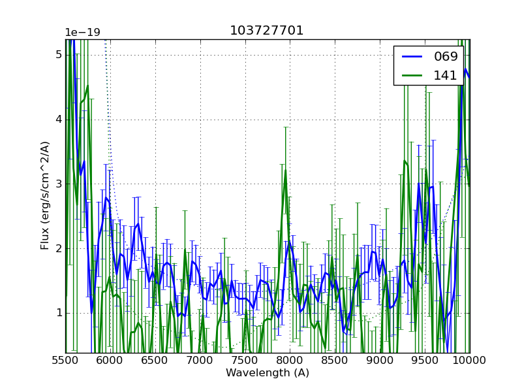Click the y-axis tick label 3
The width and height of the screenshot is (522, 392).
click(x=58, y=184)
